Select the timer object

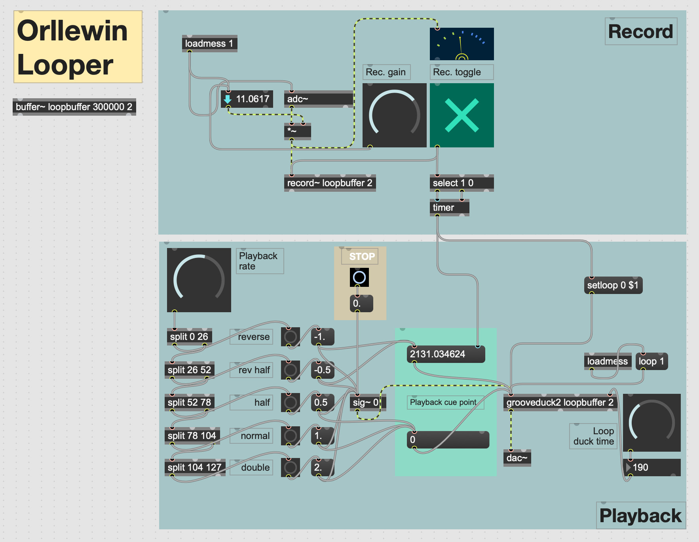[450, 208]
